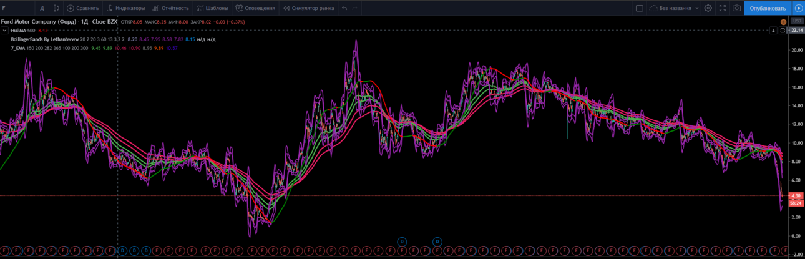Screen dimensions: 805x259
Task: Open the Д timeframe interval dropdown
Action: (x=42, y=9)
